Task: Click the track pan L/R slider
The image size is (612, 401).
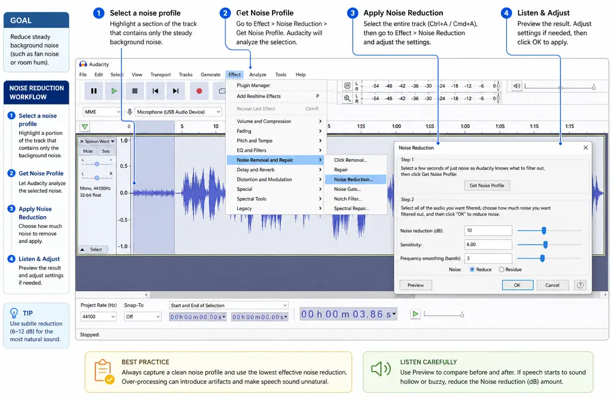Action: click(x=97, y=177)
